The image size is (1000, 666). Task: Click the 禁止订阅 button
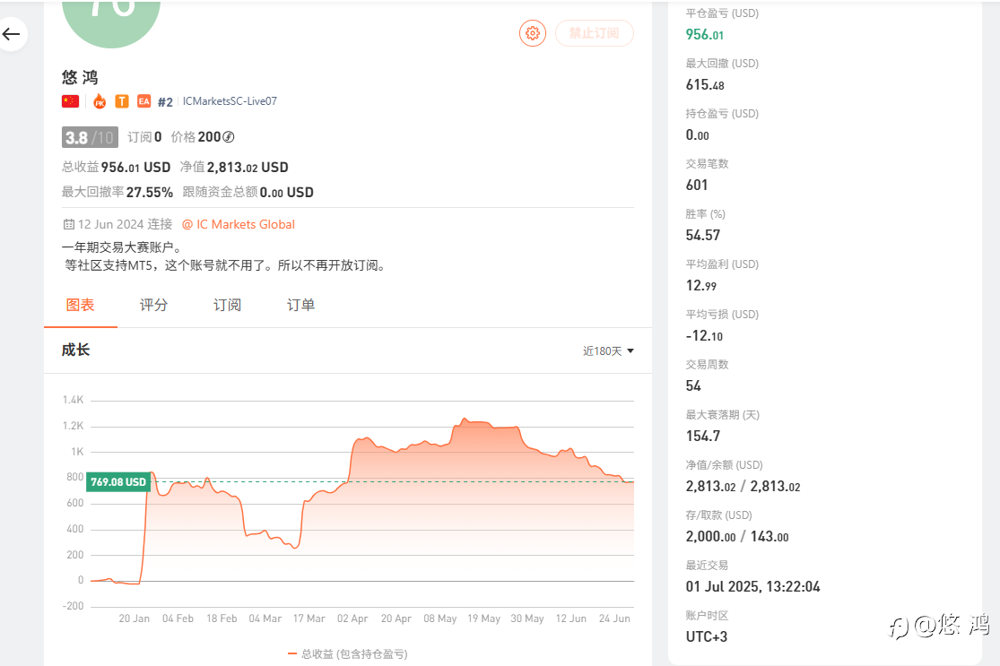[595, 33]
